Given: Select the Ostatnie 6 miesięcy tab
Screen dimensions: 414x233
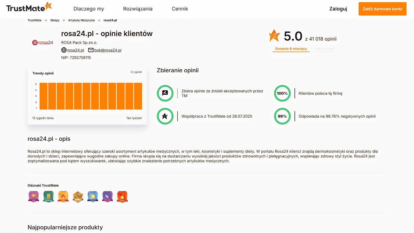Looking at the screenshot, I should 291,49.
